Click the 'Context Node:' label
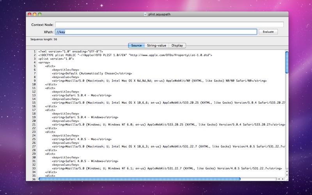This screenshot has width=312, height=195. click(43, 25)
